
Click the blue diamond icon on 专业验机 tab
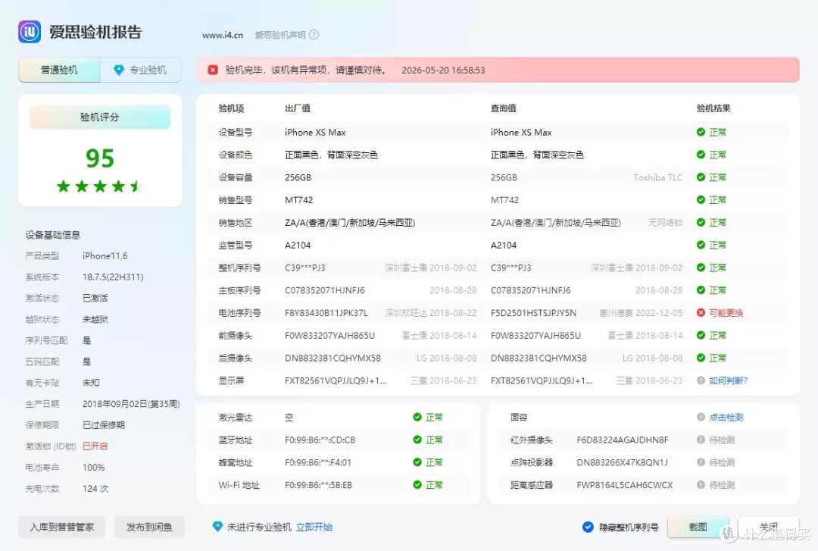pyautogui.click(x=119, y=70)
